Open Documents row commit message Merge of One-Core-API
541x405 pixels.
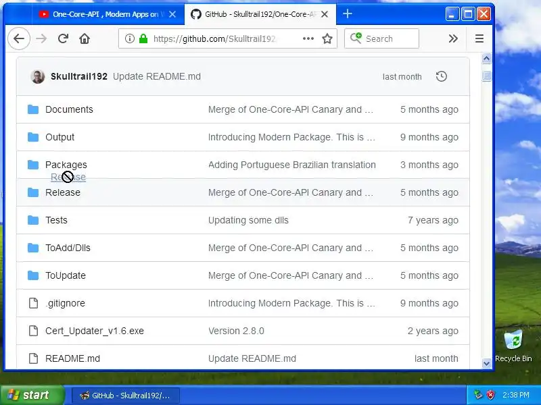pos(291,109)
